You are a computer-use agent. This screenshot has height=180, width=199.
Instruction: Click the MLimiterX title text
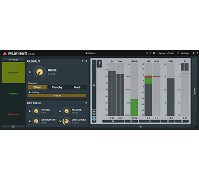18,53
